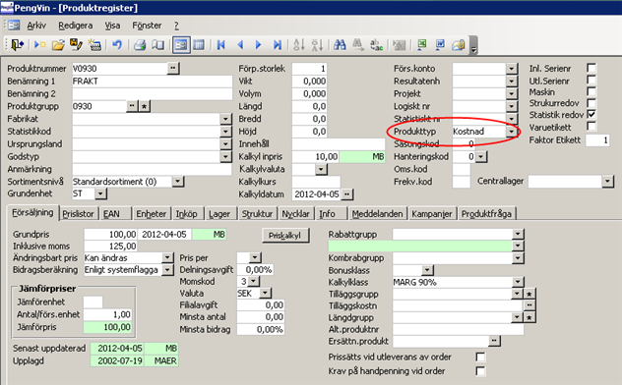
Task: Click lookup button beside Ersättn.produkt field
Action: (494, 341)
